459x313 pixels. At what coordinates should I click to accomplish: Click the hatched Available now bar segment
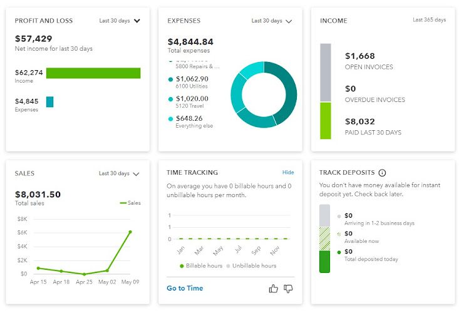pyautogui.click(x=324, y=239)
